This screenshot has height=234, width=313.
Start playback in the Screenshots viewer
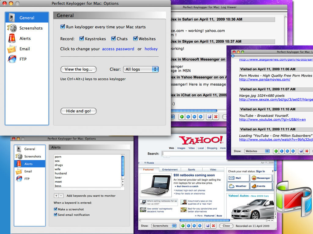[183, 226]
